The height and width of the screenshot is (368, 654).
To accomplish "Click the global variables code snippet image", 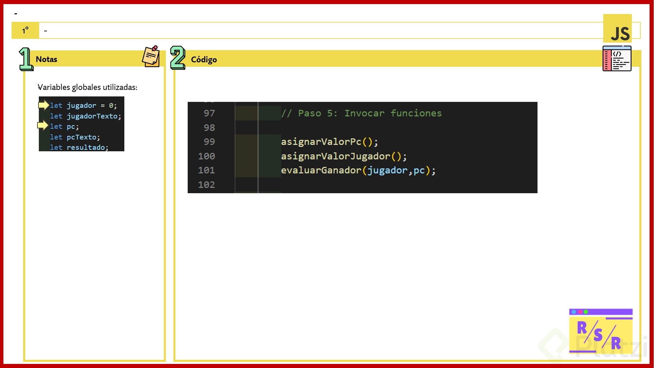I will (x=81, y=124).
